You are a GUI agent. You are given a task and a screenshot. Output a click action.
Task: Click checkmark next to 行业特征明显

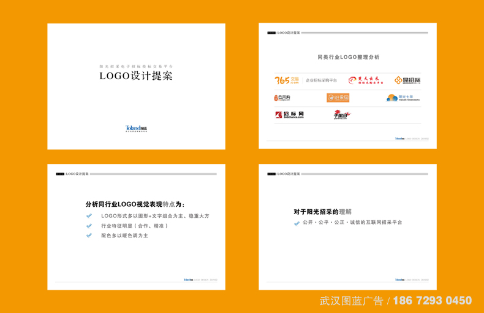click(89, 226)
